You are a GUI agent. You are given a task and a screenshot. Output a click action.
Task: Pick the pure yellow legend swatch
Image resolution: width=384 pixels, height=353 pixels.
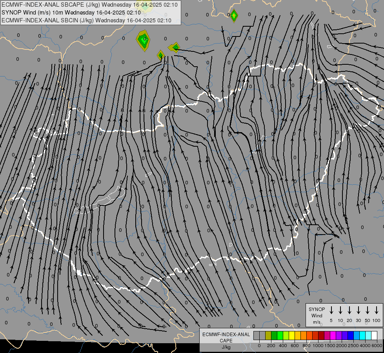(292, 335)
